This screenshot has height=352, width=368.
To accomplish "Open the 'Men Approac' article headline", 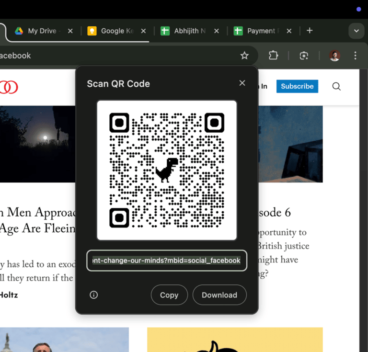I will (37, 220).
